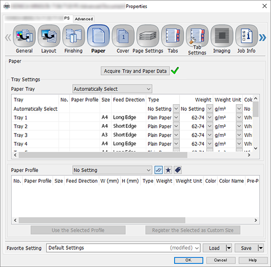Image resolution: width=271 pixels, height=267 pixels.
Task: Click the tray table horizontal scrollbar
Action: [x=103, y=155]
